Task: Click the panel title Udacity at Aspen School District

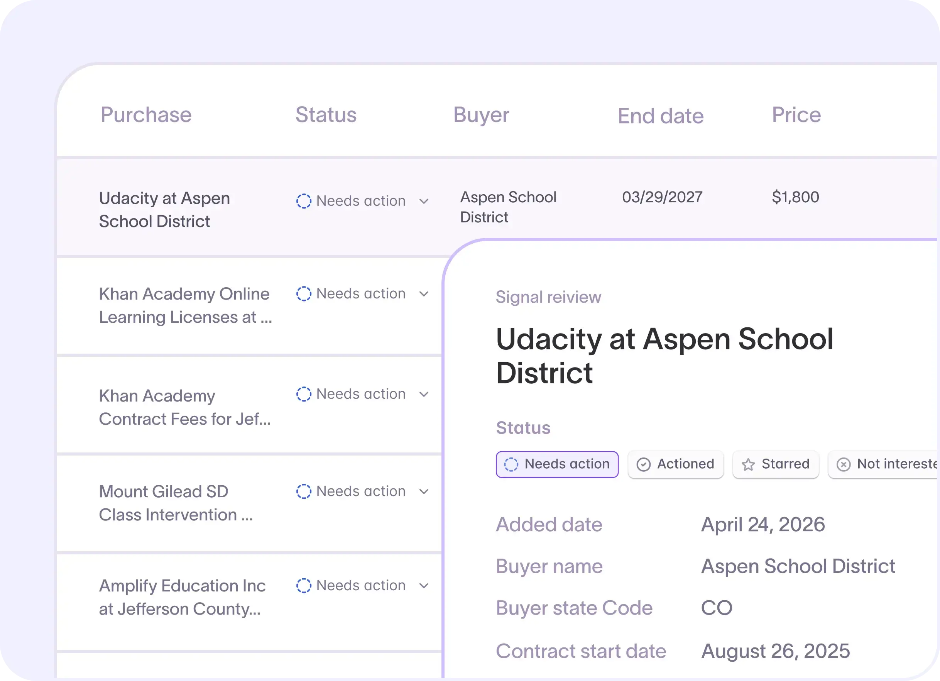Action: [665, 356]
